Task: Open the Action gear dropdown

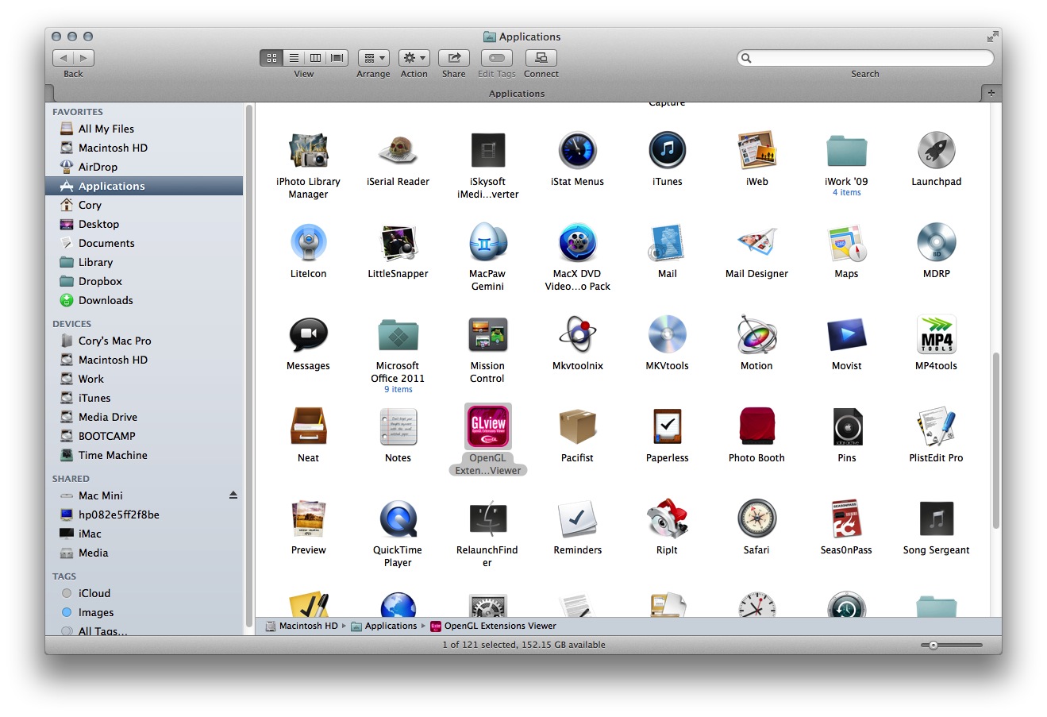Action: (x=414, y=58)
